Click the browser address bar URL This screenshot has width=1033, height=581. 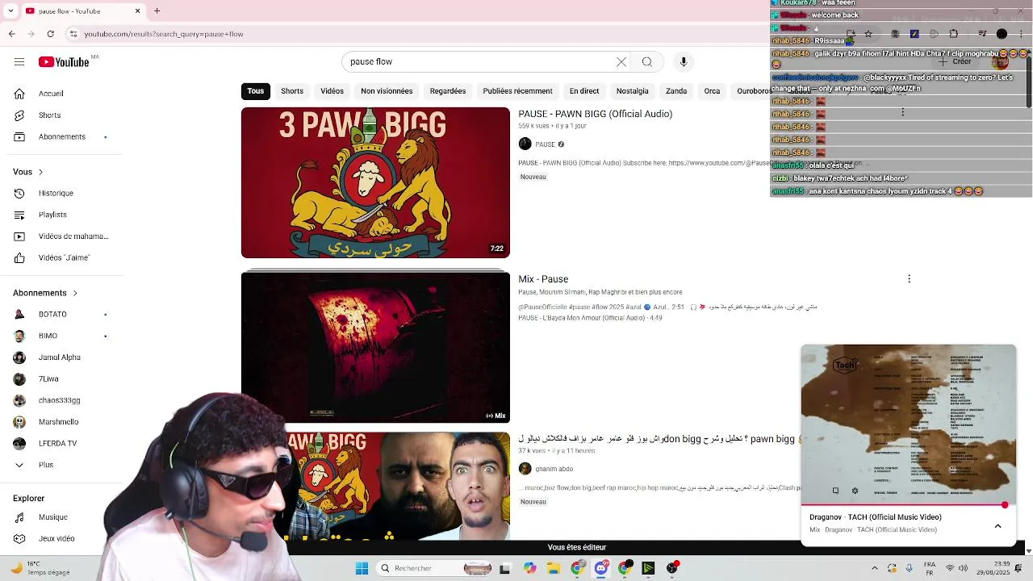coord(164,34)
